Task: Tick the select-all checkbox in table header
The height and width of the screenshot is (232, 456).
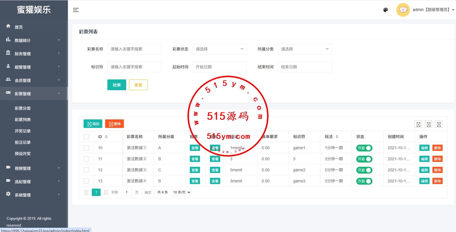Action: click(x=86, y=137)
